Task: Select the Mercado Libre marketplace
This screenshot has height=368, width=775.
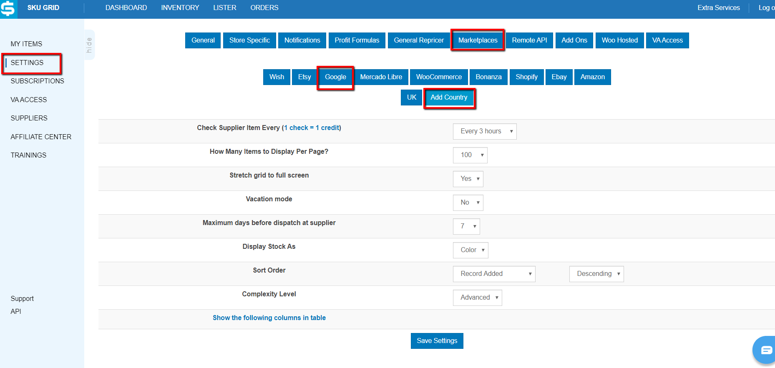Action: point(381,77)
